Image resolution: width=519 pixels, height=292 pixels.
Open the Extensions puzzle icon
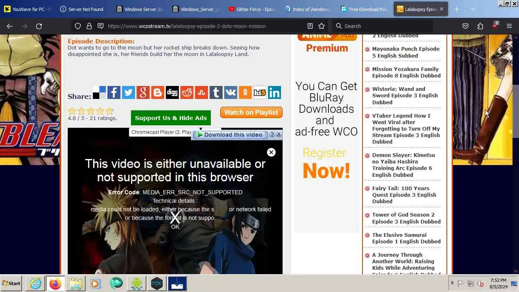[x=480, y=26]
